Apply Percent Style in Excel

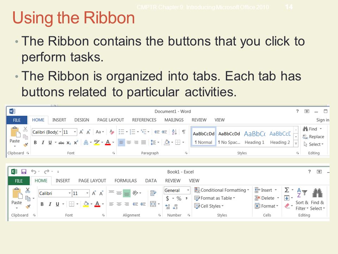(x=179, y=198)
